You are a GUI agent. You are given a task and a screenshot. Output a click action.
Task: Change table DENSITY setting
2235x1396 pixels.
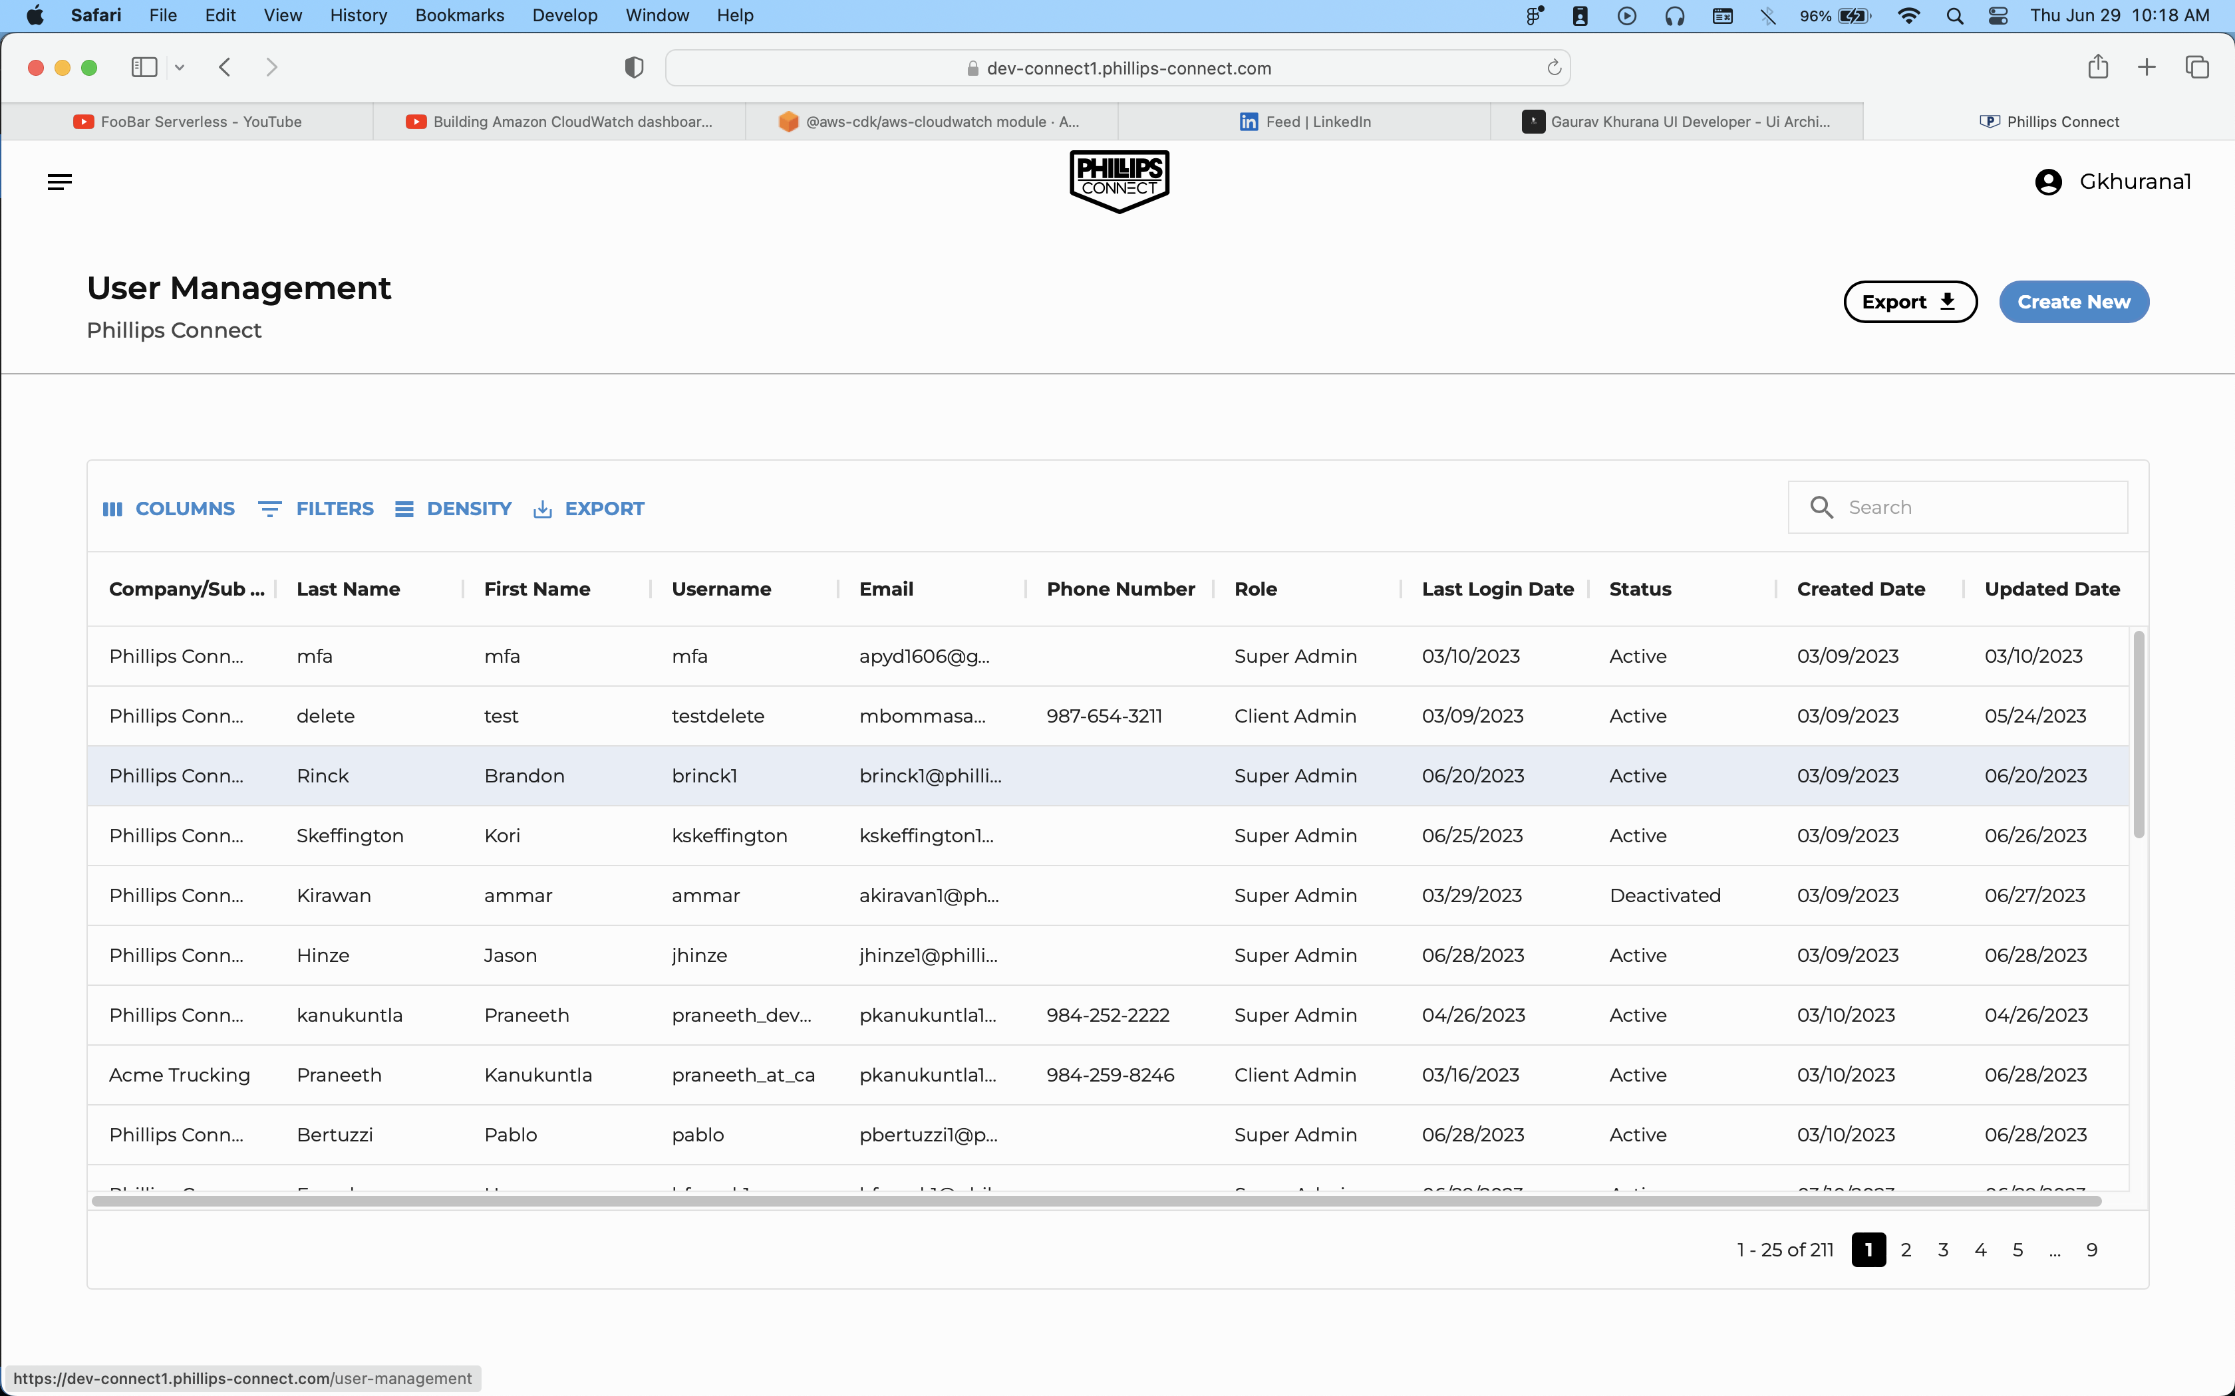pyautogui.click(x=452, y=509)
